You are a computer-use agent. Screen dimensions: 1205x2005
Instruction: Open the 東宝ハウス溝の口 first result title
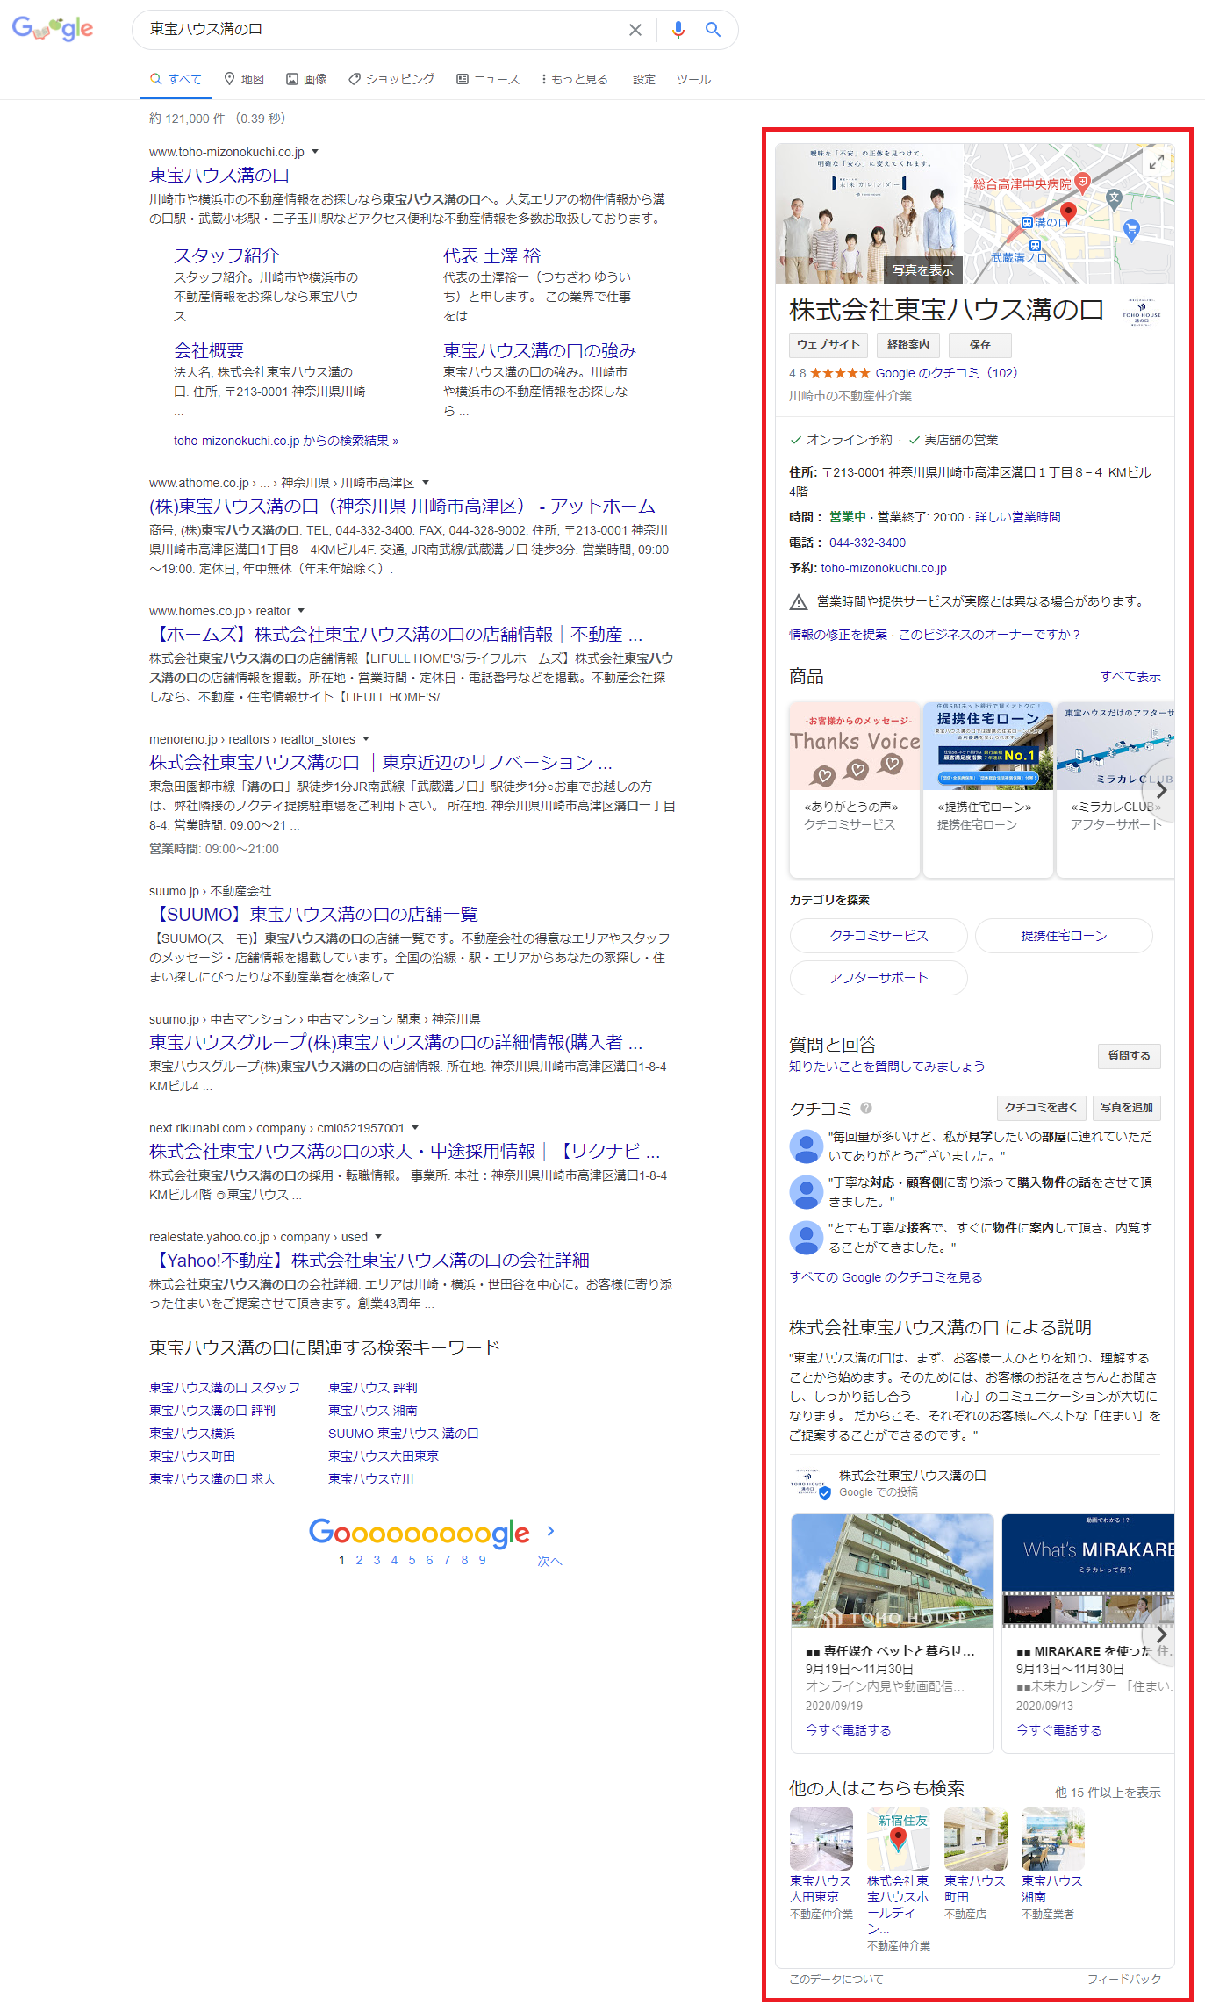pyautogui.click(x=219, y=176)
